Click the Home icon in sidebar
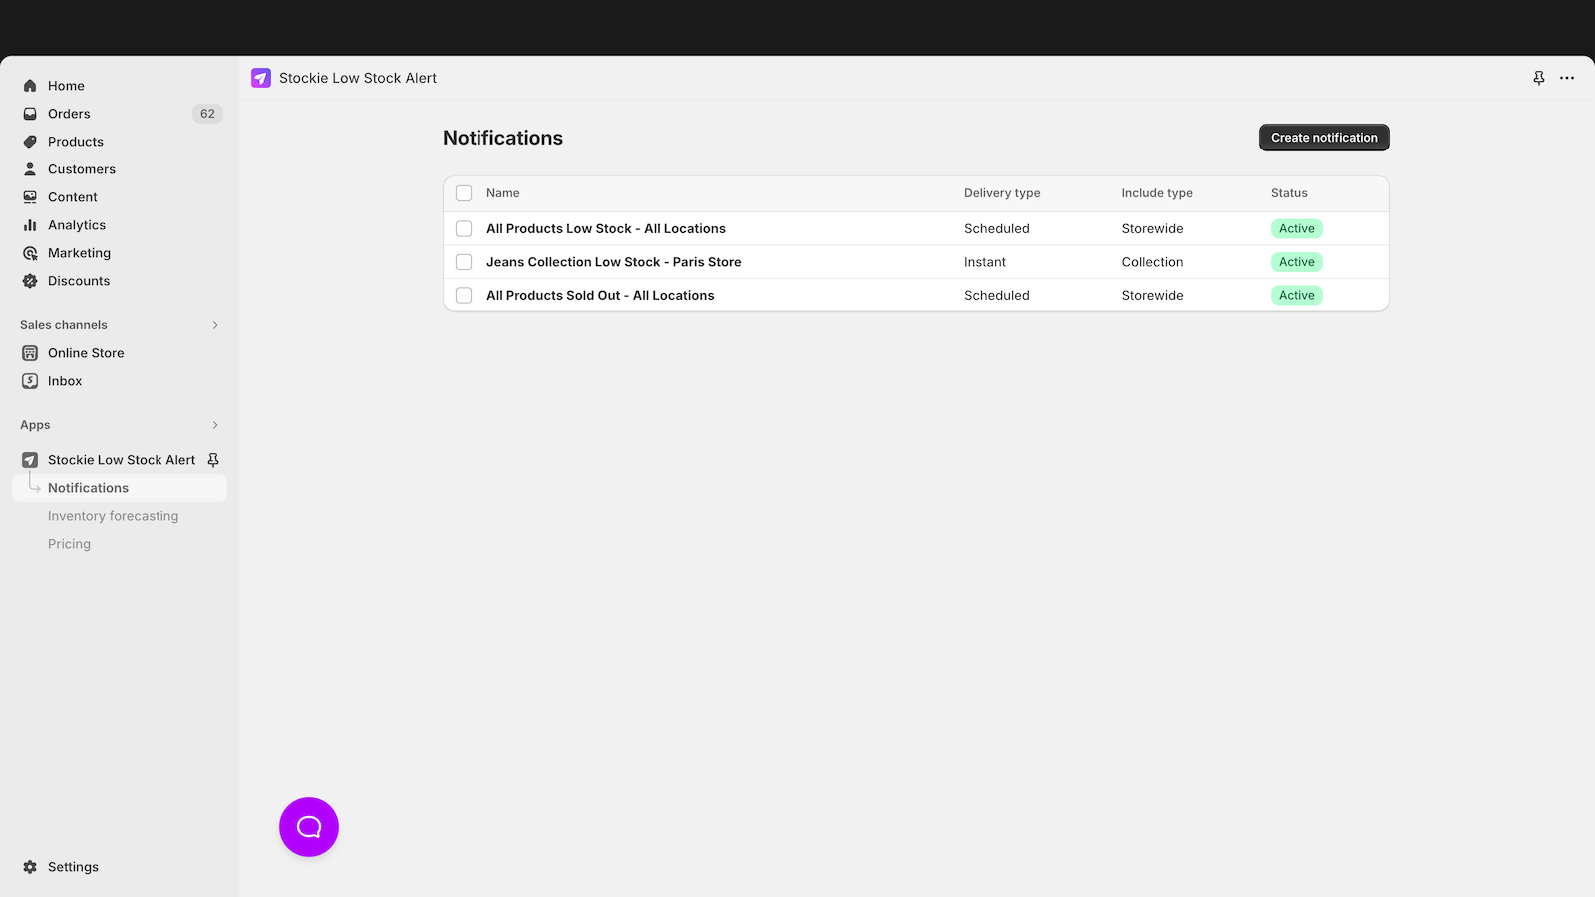1595x897 pixels. pos(30,86)
